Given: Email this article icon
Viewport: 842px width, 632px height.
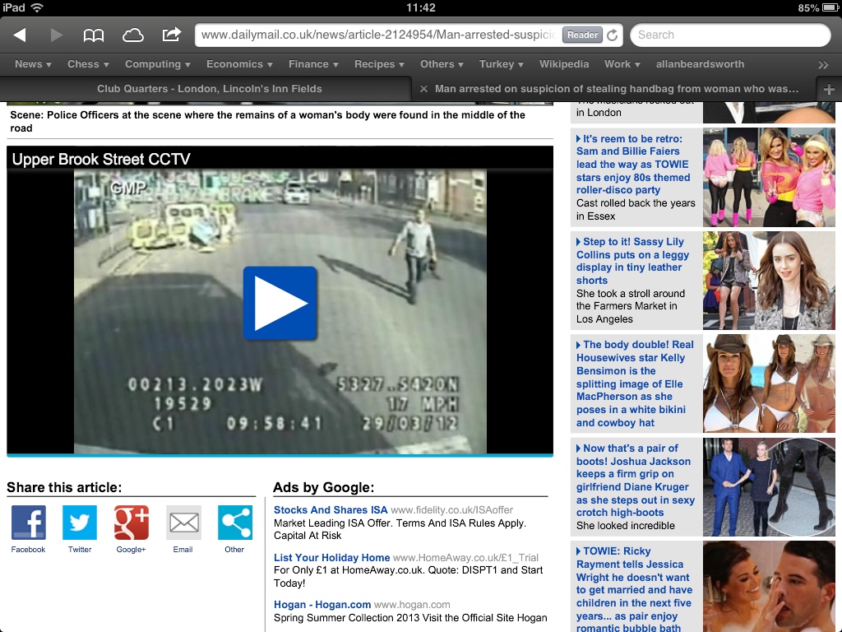Looking at the screenshot, I should coord(183,523).
